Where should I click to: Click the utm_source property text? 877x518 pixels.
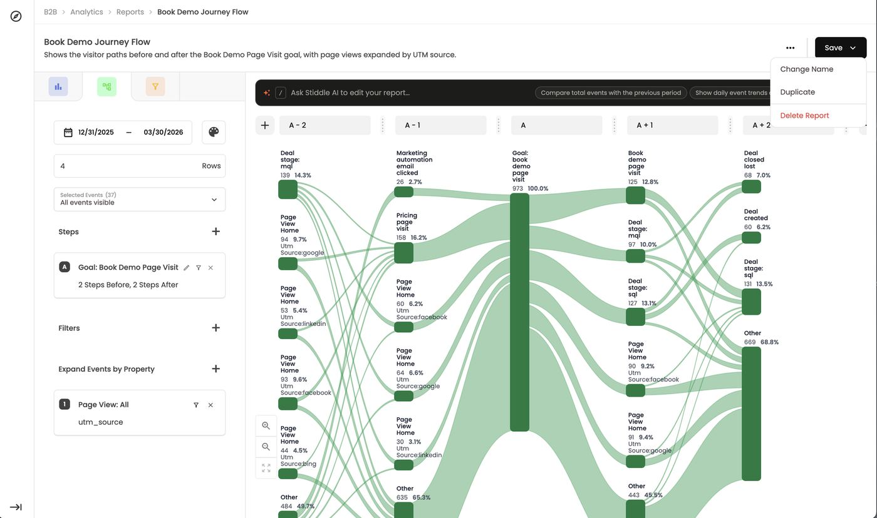point(100,422)
